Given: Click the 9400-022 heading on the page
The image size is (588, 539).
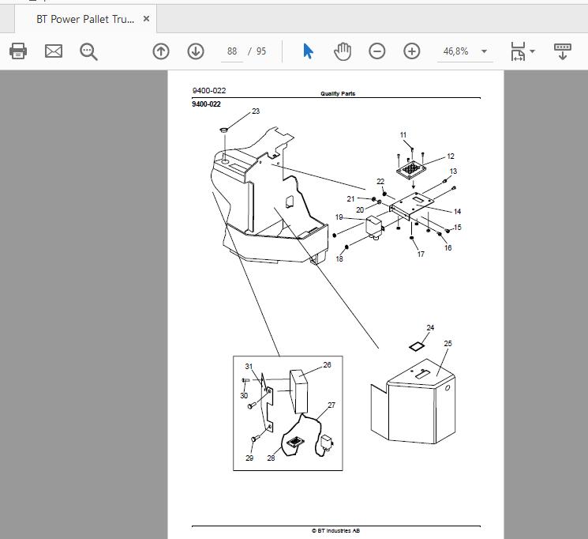Looking at the screenshot, I should 206,104.
